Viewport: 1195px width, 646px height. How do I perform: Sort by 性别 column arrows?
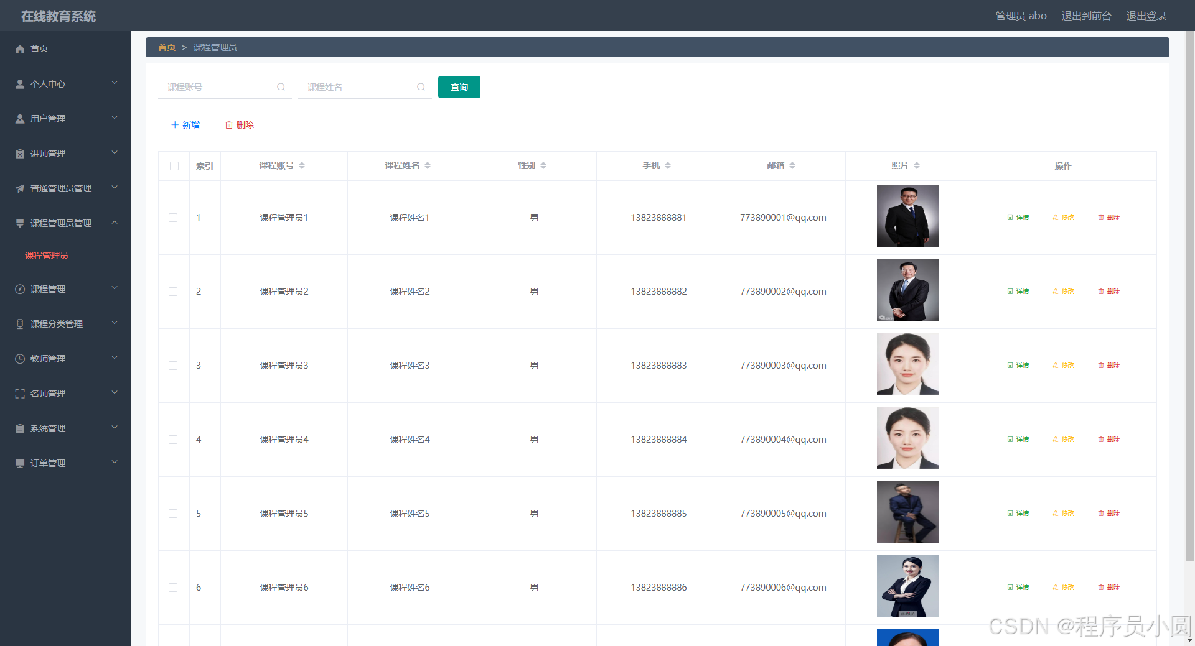click(x=543, y=165)
